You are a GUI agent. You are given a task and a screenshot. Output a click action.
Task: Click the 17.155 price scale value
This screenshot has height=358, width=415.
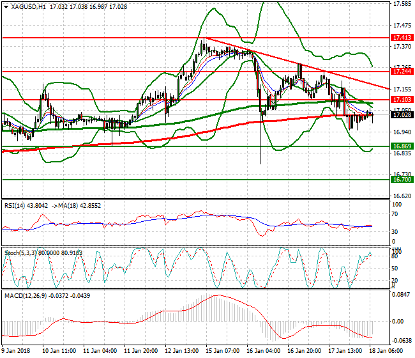coord(402,89)
